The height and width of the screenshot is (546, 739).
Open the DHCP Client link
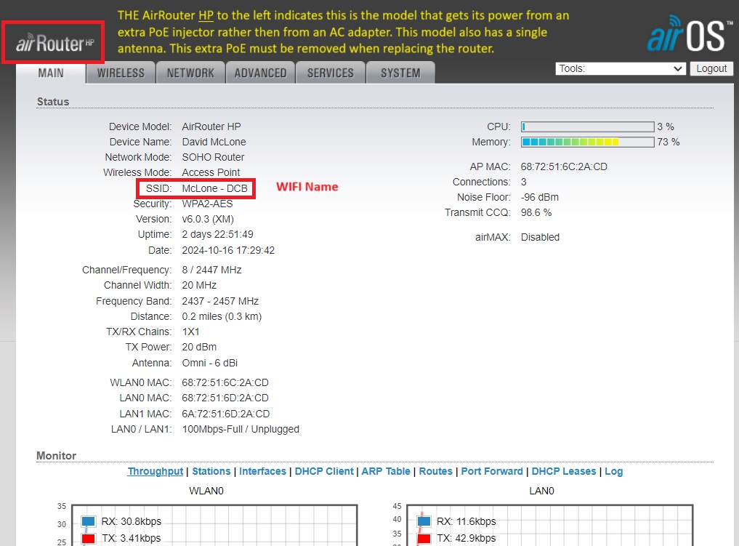coord(324,471)
